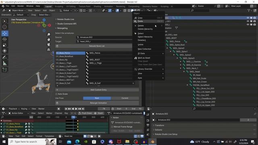The image size is (258, 145).
Task: Click the current frame number field
Action: [x=104, y=109]
